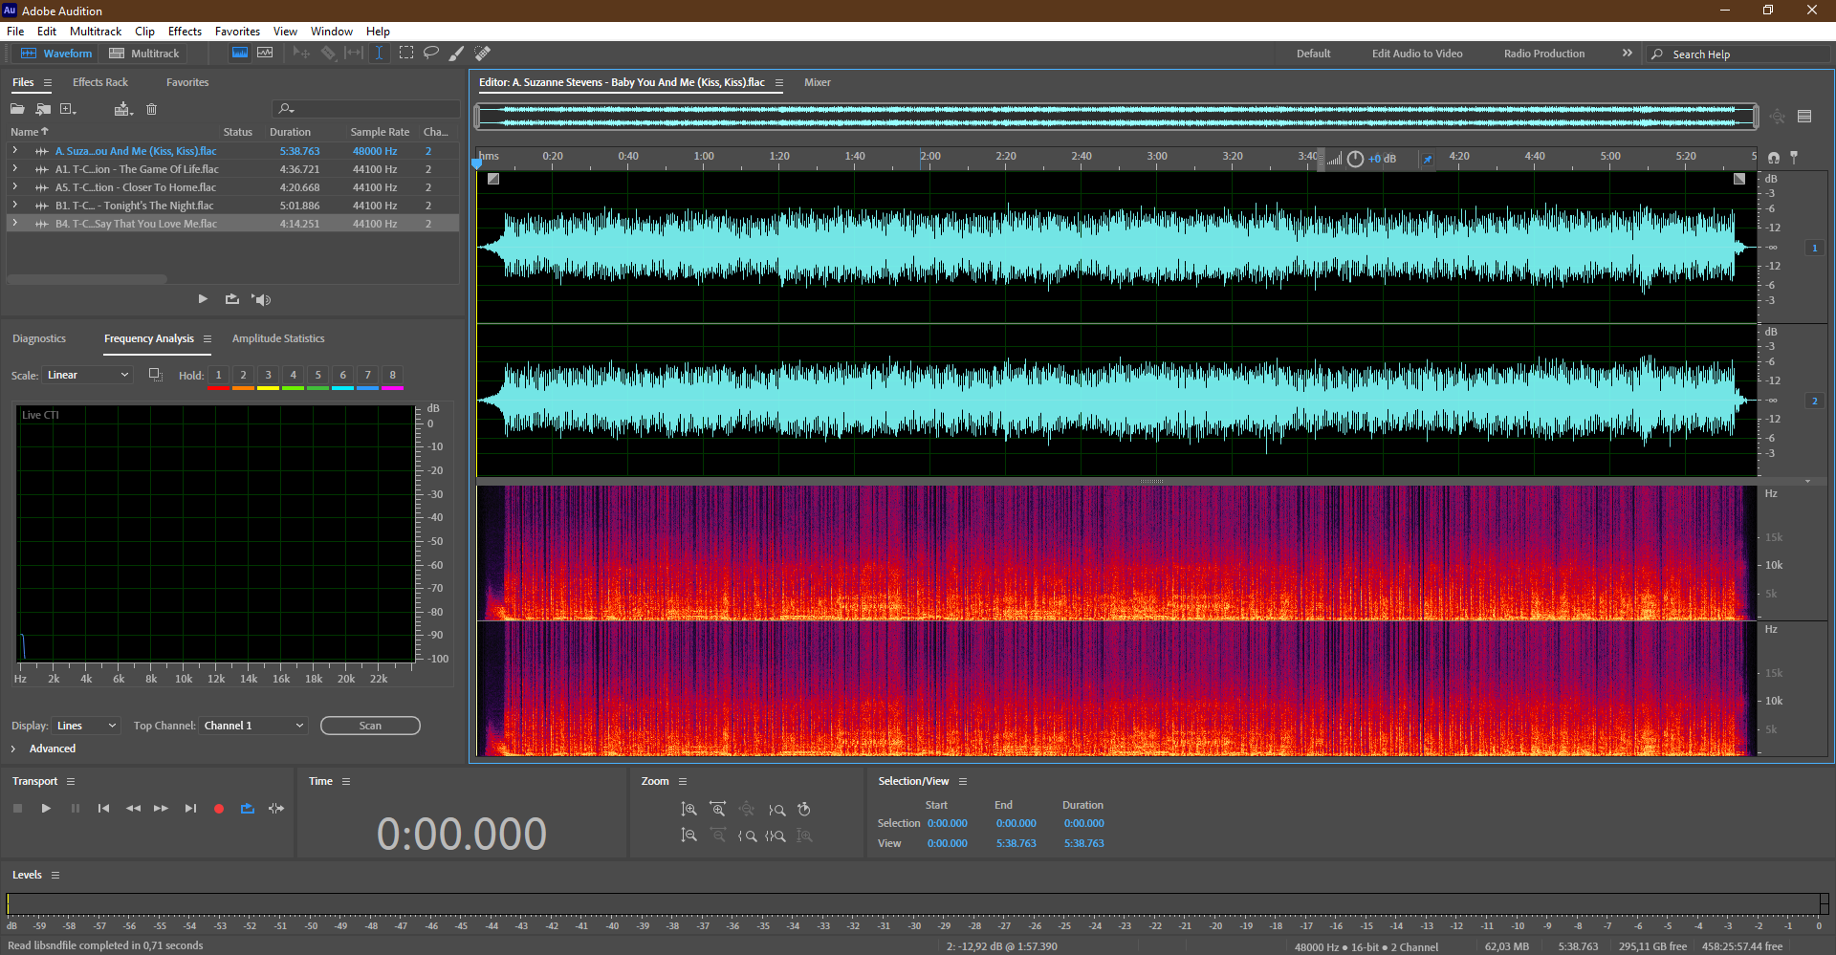Select the Paintbrush Selection tool
Image resolution: width=1836 pixels, height=955 pixels.
(457, 53)
